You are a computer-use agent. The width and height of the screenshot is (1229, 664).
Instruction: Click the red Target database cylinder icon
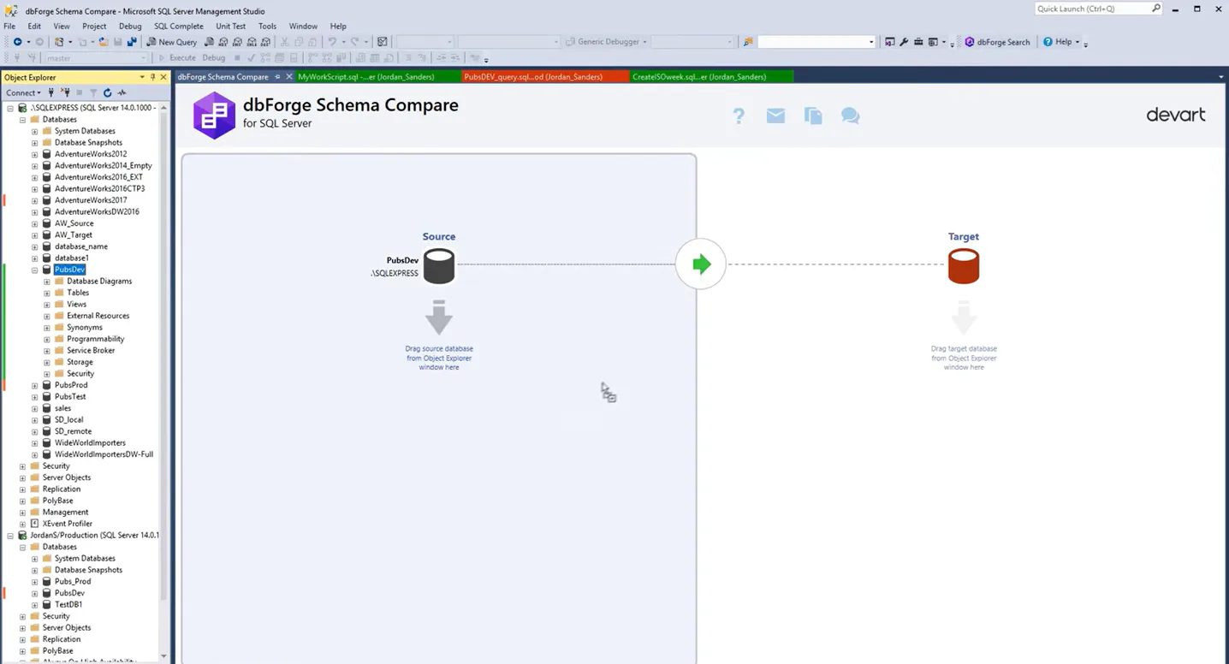pos(964,266)
